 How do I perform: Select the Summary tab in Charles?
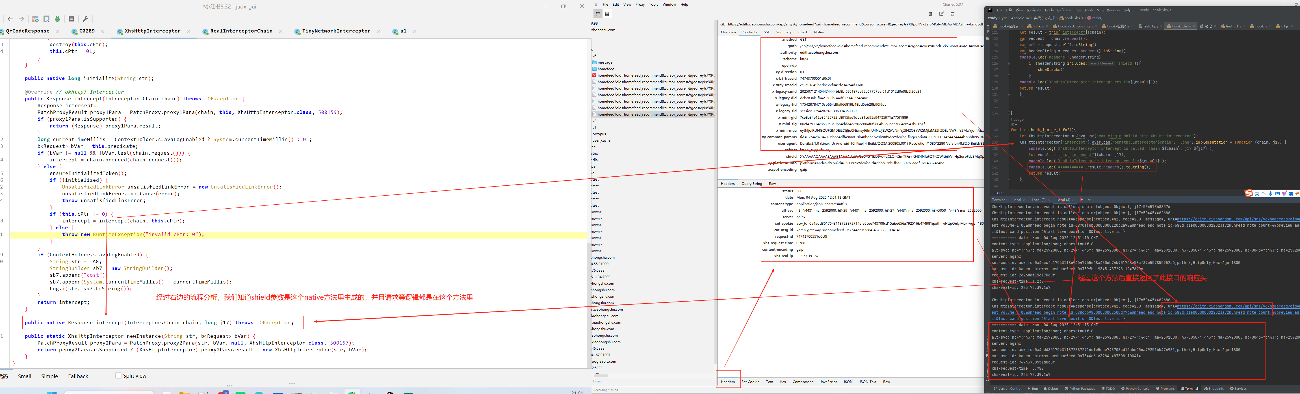click(783, 32)
